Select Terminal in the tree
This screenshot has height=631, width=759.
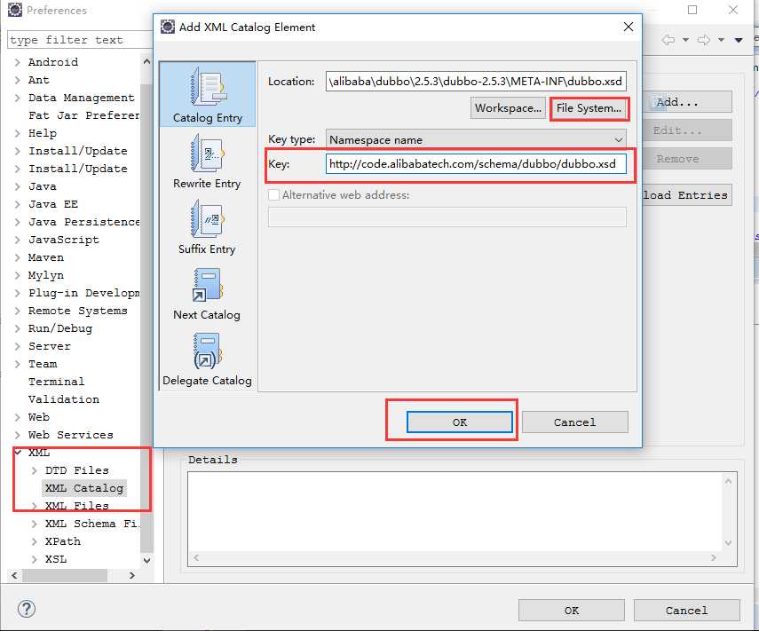click(x=56, y=382)
